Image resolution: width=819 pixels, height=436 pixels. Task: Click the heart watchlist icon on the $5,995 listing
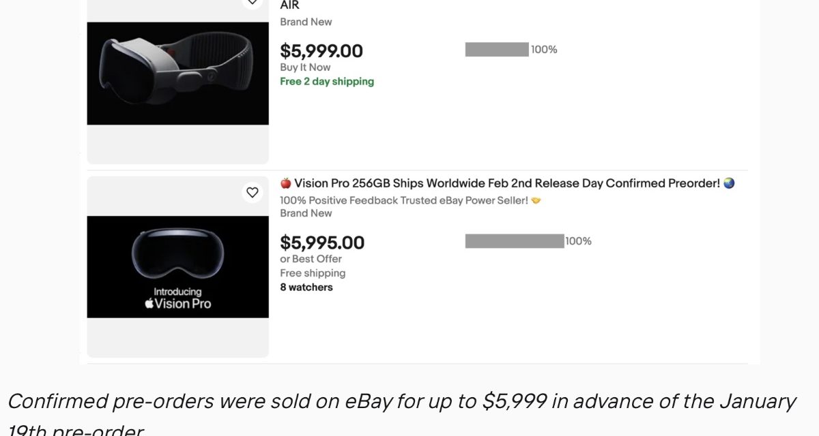tap(253, 193)
